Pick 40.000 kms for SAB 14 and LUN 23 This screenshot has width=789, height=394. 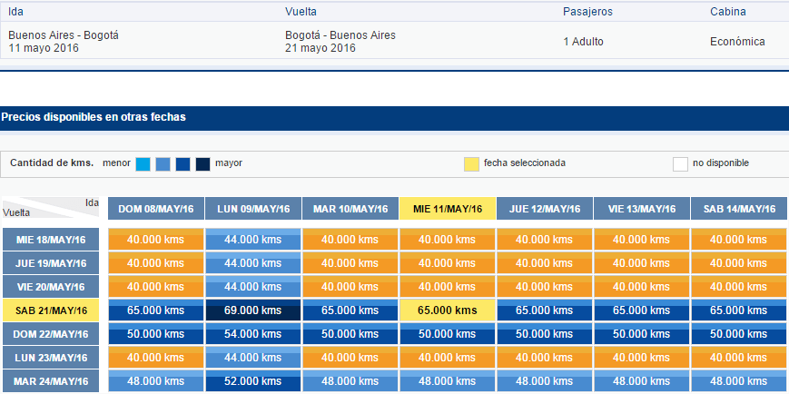[x=739, y=358]
